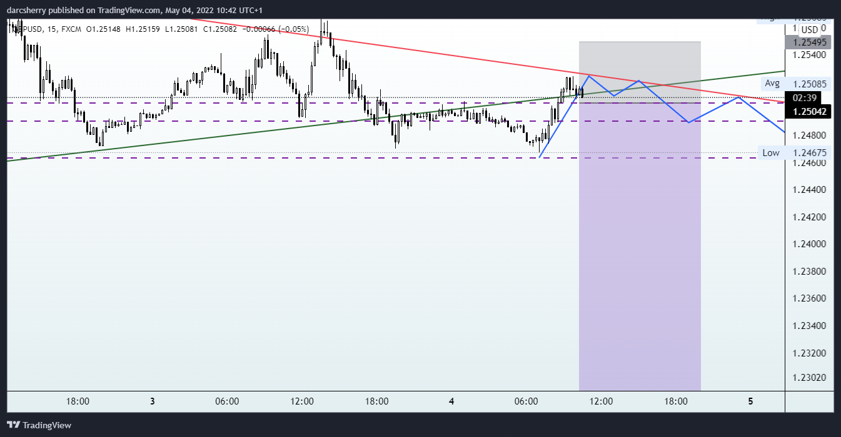Click the 18:00 label before day 3
The image size is (841, 437).
click(78, 401)
